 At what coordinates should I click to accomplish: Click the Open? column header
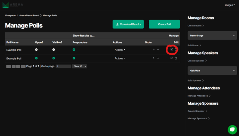[39, 42]
